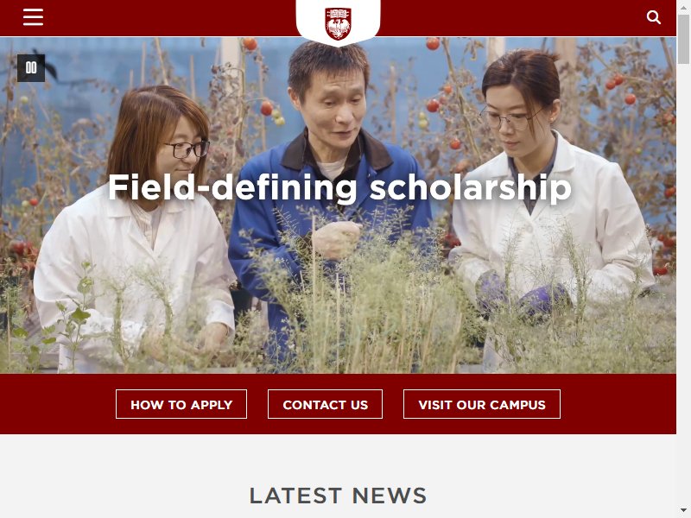691x518 pixels.
Task: Click the scrollbar up arrow
Action: pos(683,7)
